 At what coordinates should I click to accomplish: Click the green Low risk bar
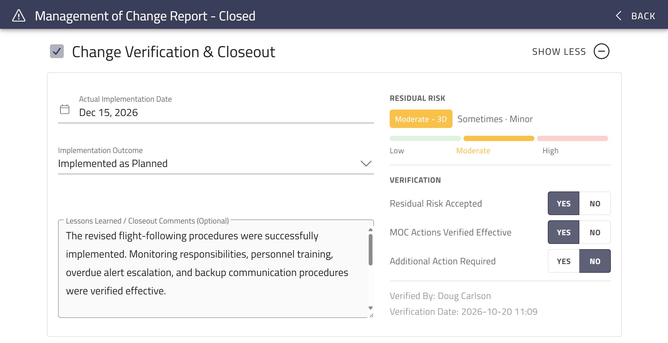(x=425, y=138)
